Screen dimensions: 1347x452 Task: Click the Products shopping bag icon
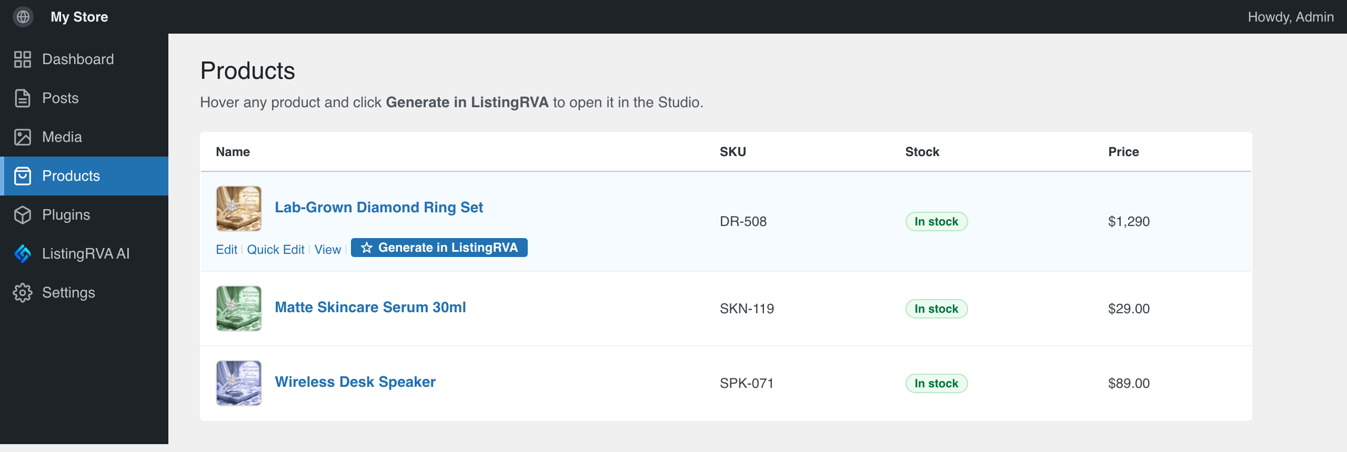tap(23, 176)
